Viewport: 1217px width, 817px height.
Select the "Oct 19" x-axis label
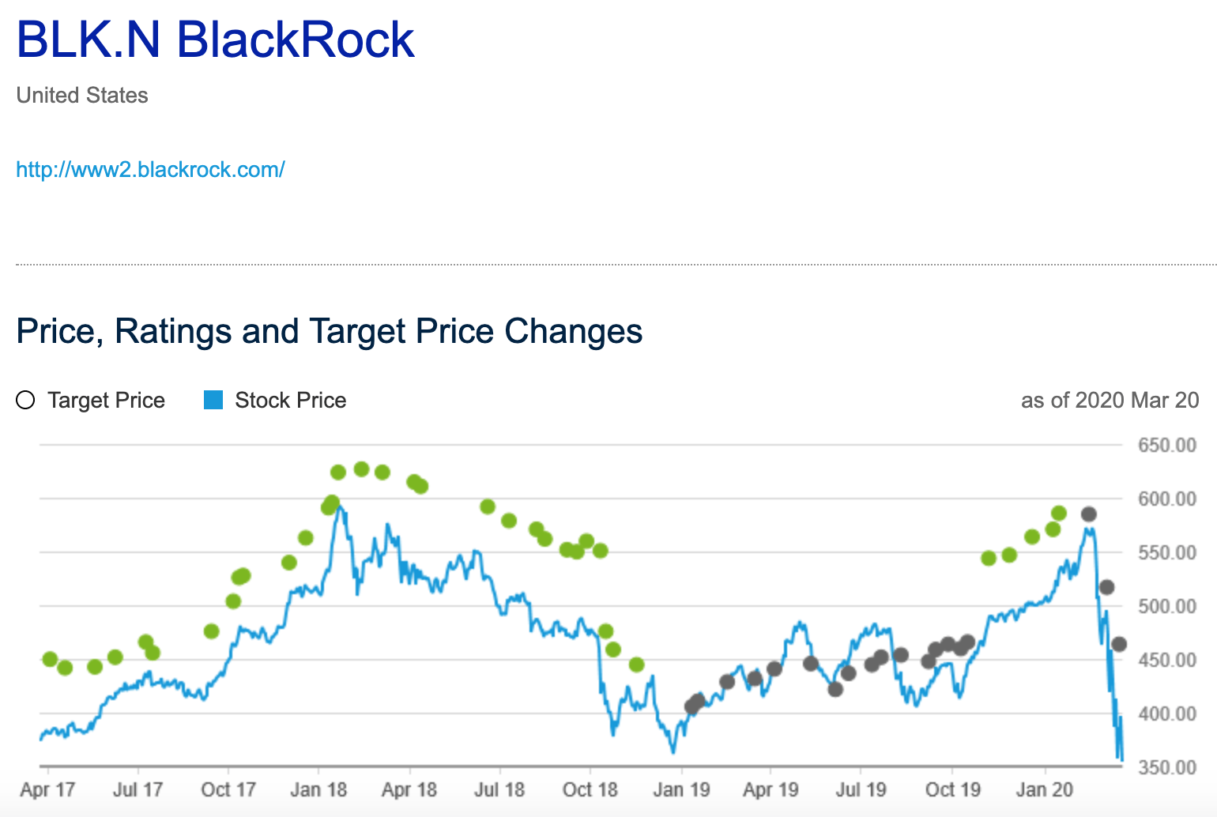pos(952,789)
